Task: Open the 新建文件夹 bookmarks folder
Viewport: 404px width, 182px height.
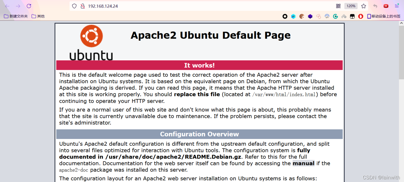Action: pyautogui.click(x=16, y=16)
